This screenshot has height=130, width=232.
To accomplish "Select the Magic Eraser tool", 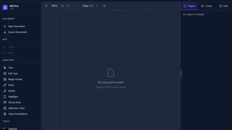I will click(21, 79).
